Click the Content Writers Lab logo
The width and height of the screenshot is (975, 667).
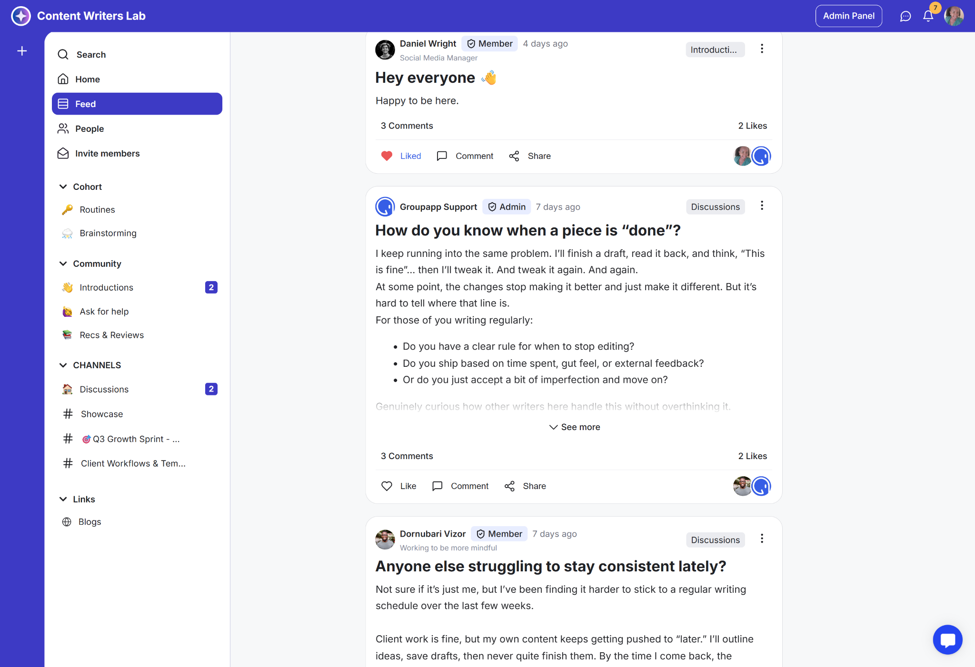tap(21, 16)
